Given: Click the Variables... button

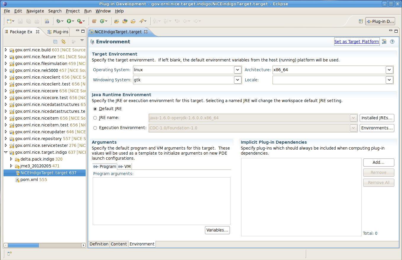Looking at the screenshot, I should tap(217, 230).
